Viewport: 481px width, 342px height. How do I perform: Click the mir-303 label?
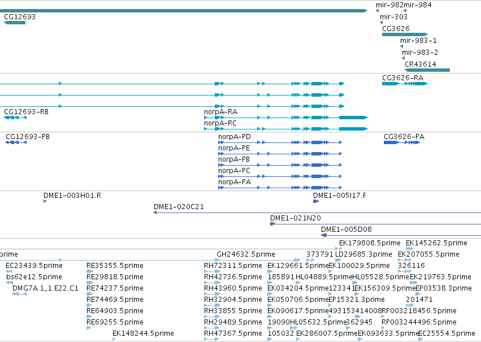(x=393, y=17)
